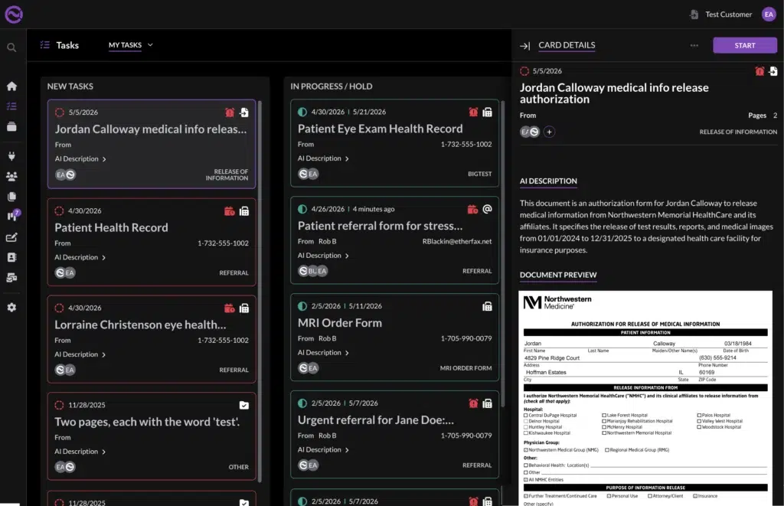
Task: Click calendar icon on Lorraine Christenson card
Action: click(230, 308)
